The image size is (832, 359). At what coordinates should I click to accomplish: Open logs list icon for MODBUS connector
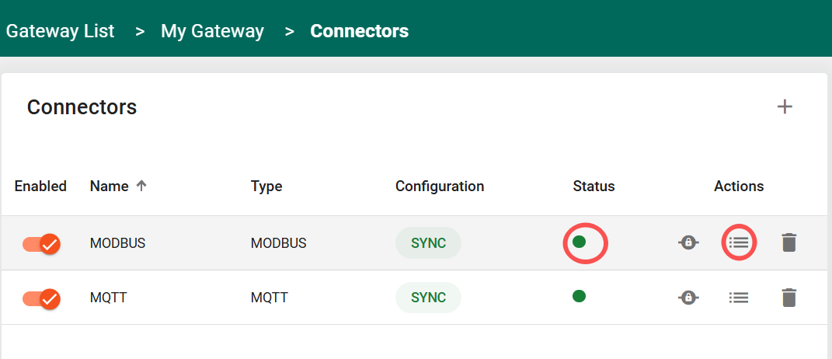coord(739,242)
